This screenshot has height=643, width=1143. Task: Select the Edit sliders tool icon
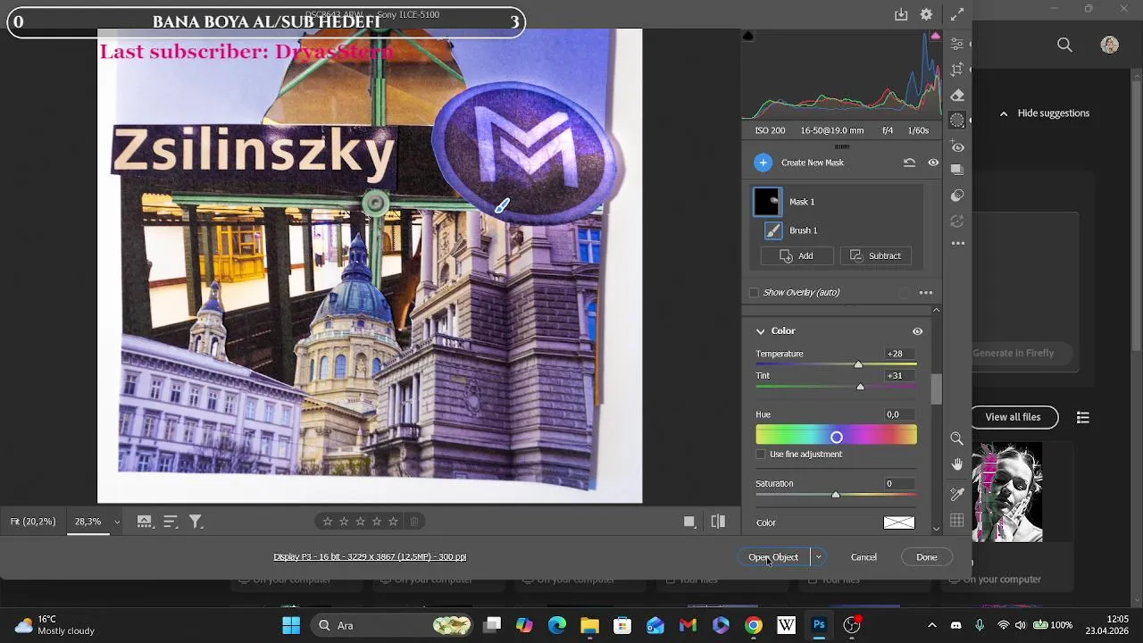coord(957,44)
